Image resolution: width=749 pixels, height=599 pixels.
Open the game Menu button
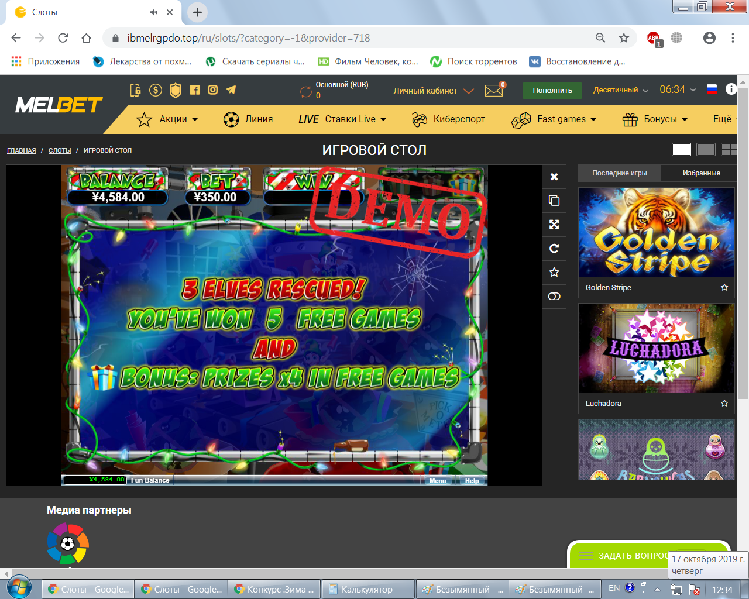click(438, 481)
